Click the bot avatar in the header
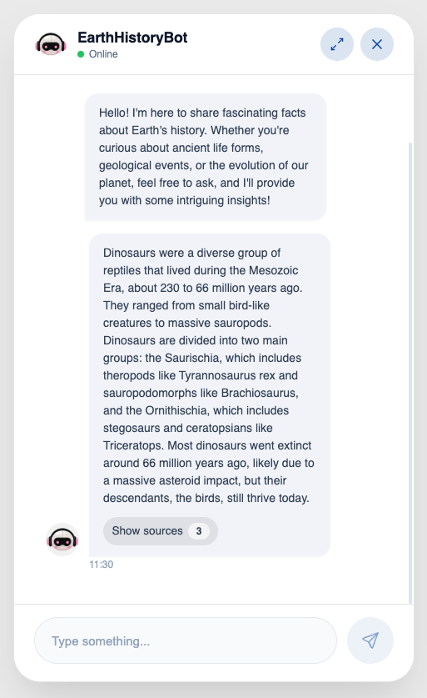Image resolution: width=427 pixels, height=698 pixels. point(51,44)
